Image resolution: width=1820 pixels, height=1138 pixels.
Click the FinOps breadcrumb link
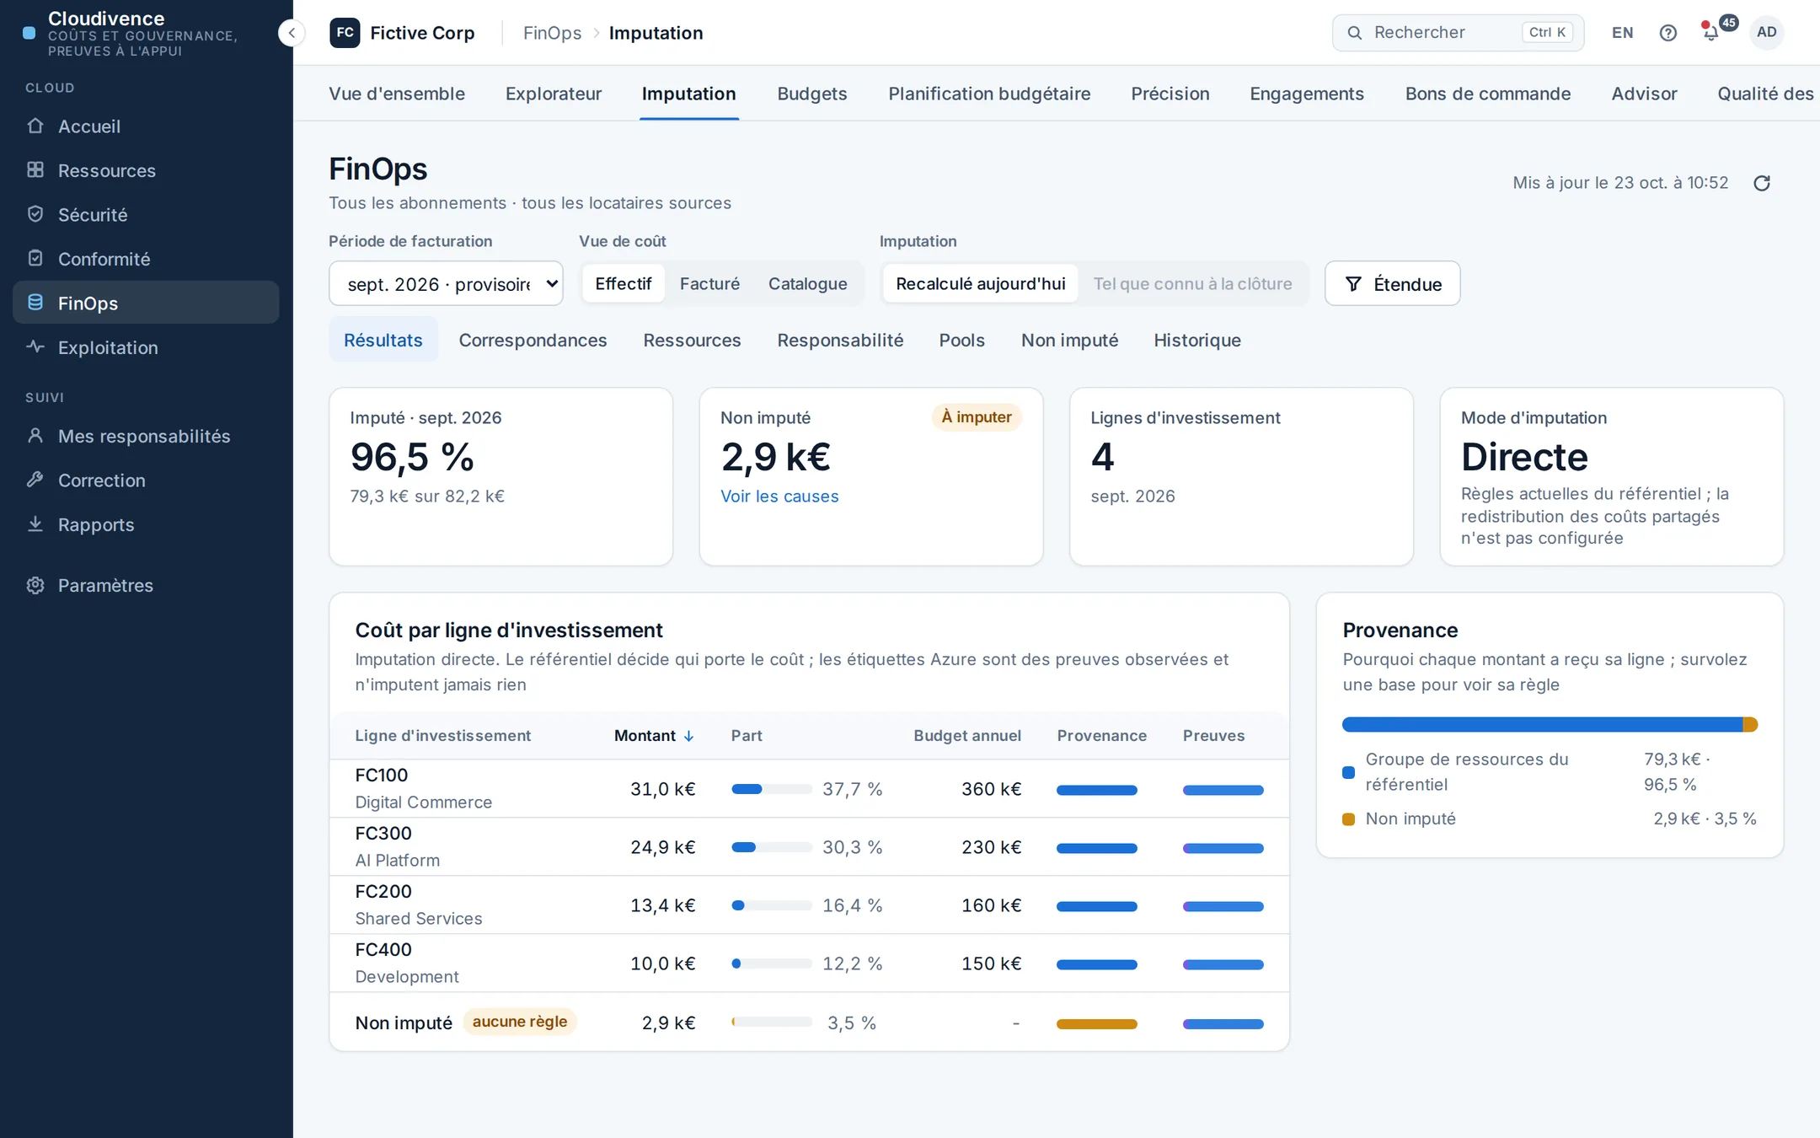552,33
